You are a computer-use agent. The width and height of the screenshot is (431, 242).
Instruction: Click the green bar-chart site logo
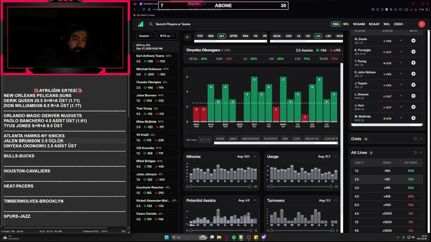click(141, 24)
